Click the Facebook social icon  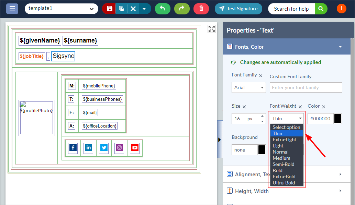tap(73, 148)
